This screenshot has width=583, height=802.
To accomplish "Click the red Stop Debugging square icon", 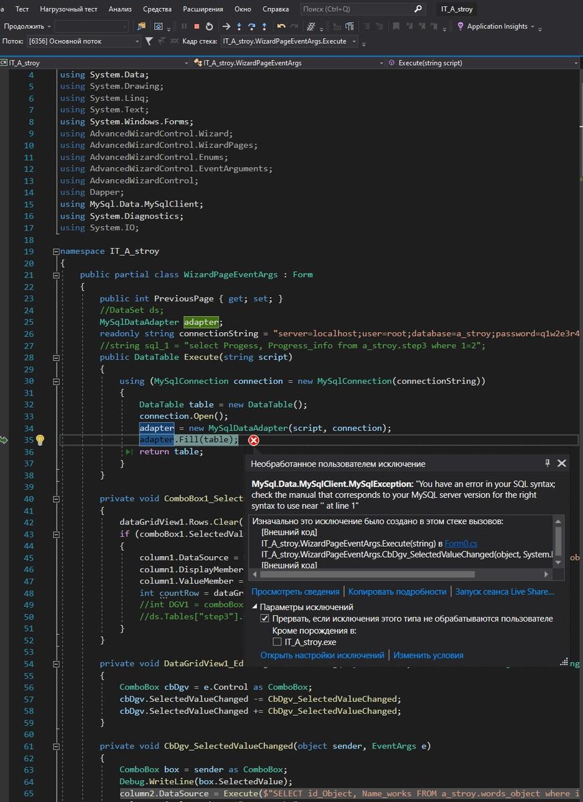I will [196, 27].
